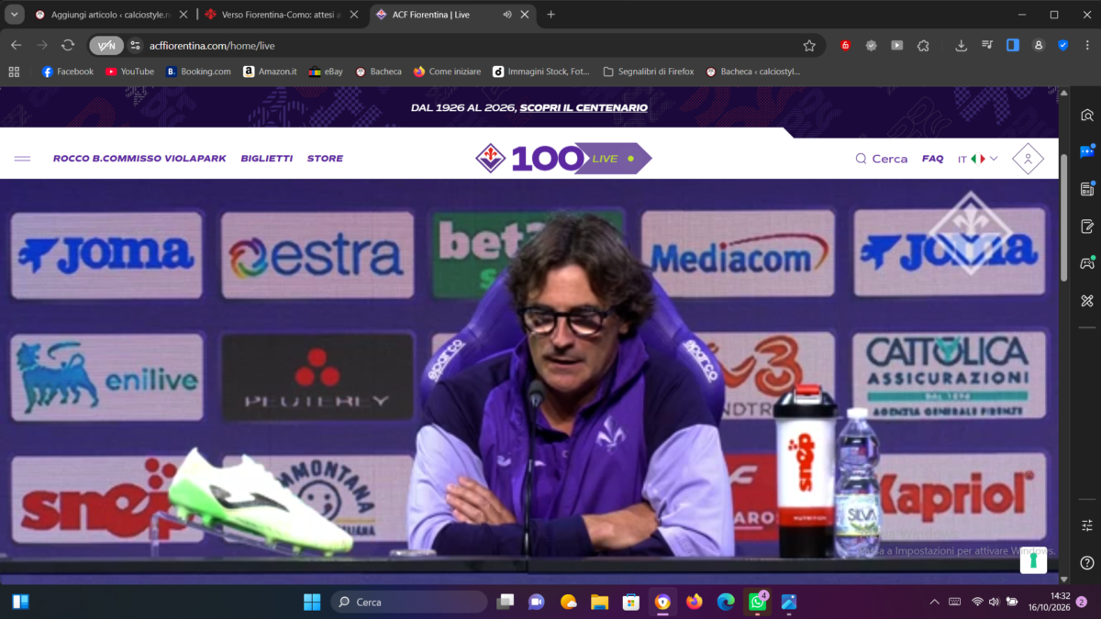Reload the page
Screen dimensions: 1101x619
click(x=68, y=45)
